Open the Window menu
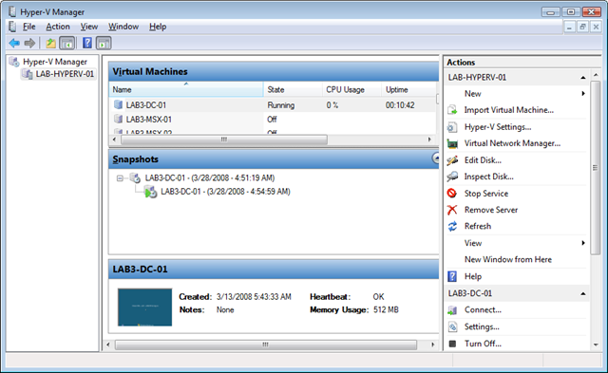The height and width of the screenshot is (373, 608). click(x=123, y=27)
